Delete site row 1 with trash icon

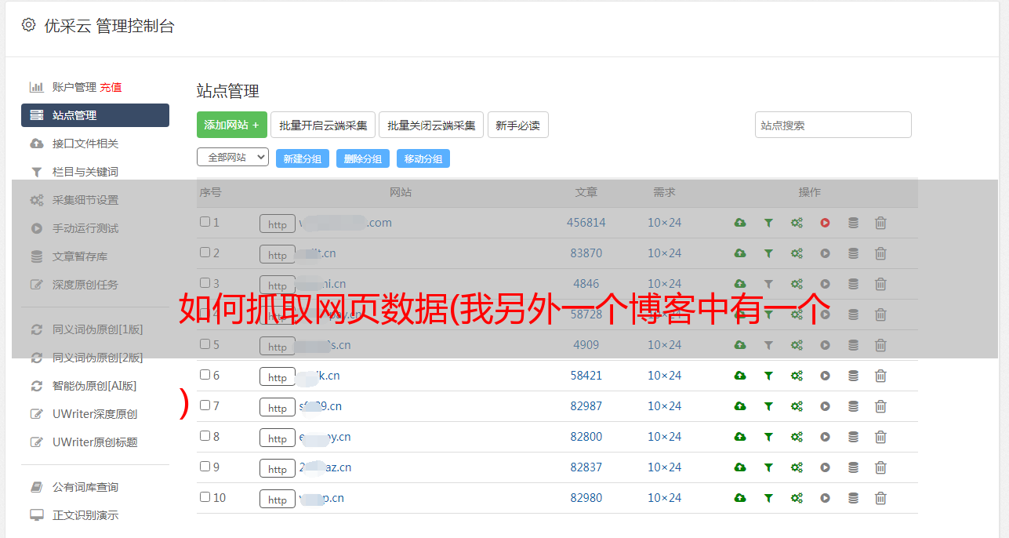point(880,223)
